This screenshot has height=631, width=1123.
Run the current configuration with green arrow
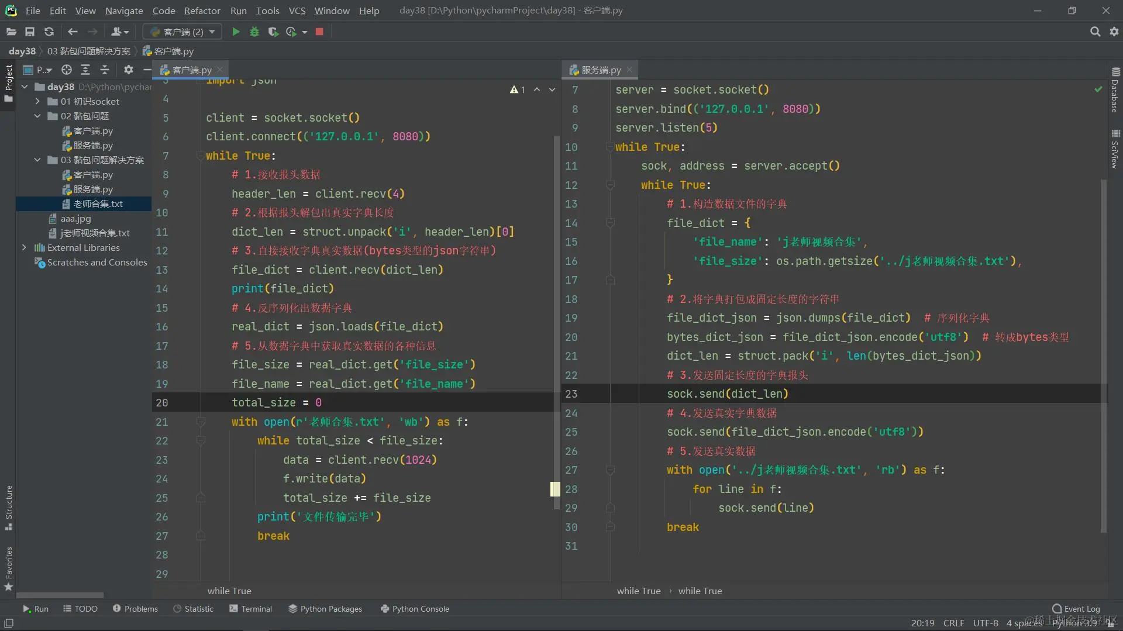pos(236,32)
